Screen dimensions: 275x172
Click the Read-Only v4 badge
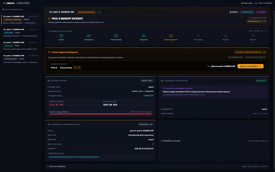pyautogui.click(x=146, y=124)
